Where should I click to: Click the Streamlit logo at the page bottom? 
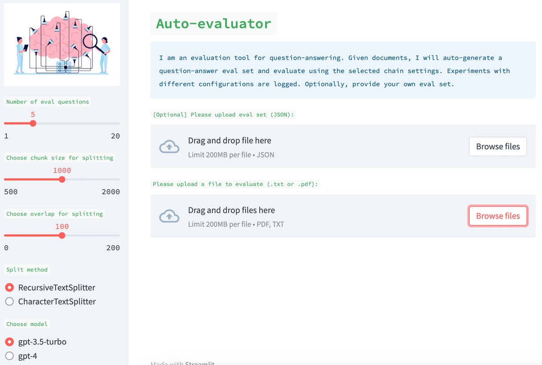tap(199, 363)
